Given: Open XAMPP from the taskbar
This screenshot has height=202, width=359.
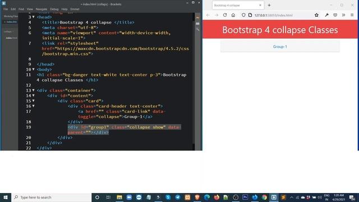Looking at the screenshot, I should tap(187, 197).
